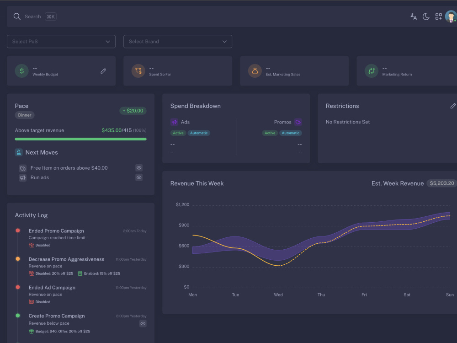Click the Promos tag icon

[x=298, y=122]
